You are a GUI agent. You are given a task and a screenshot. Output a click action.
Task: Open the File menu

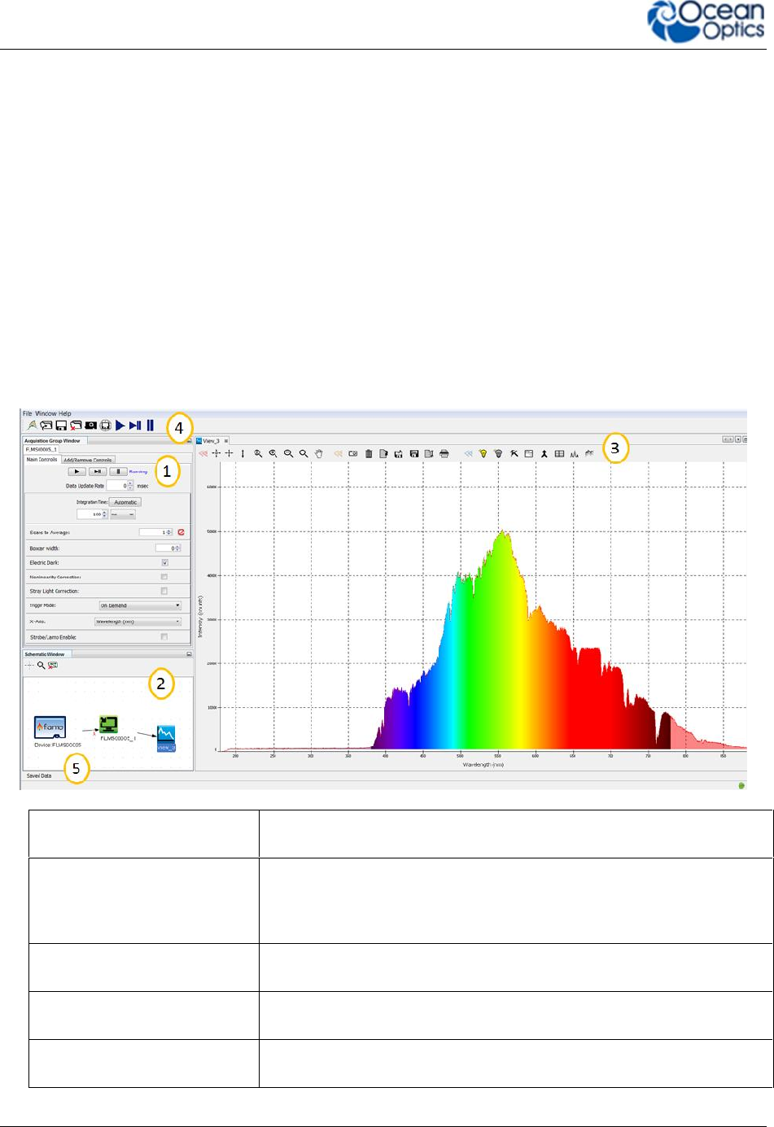tap(28, 413)
